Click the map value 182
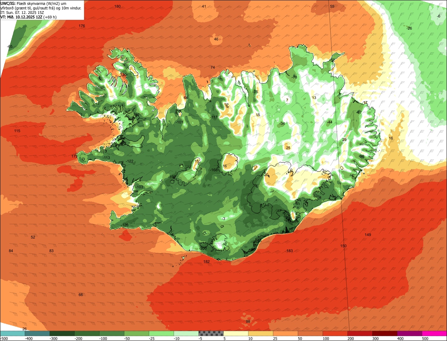 point(206,262)
